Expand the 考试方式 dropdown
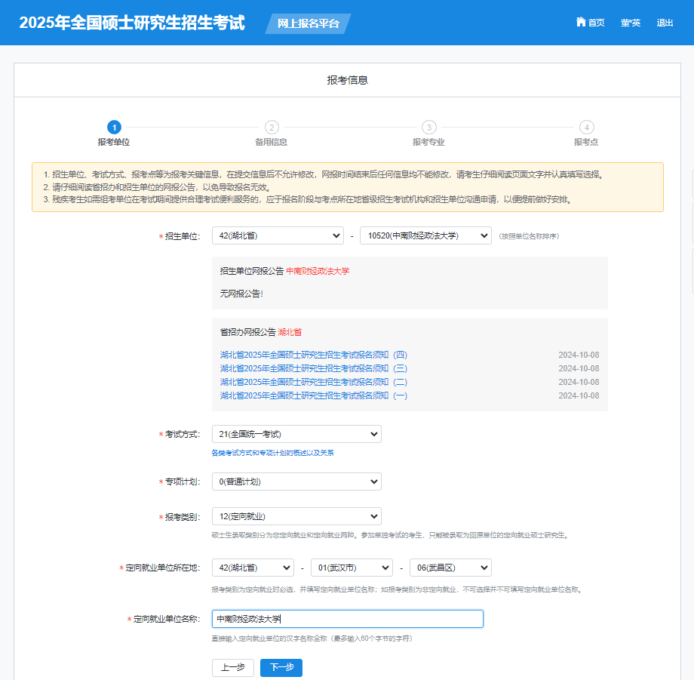Screen dimensions: 694x680 click(296, 434)
